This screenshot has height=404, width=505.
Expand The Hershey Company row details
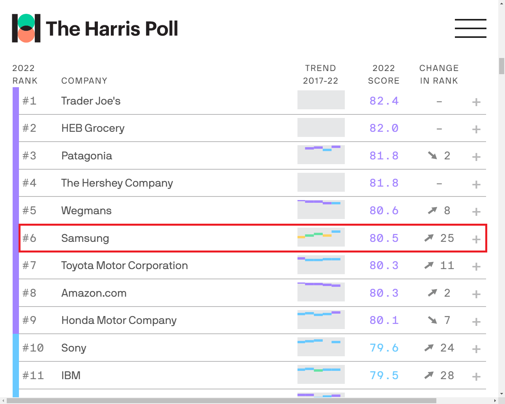[x=476, y=185]
